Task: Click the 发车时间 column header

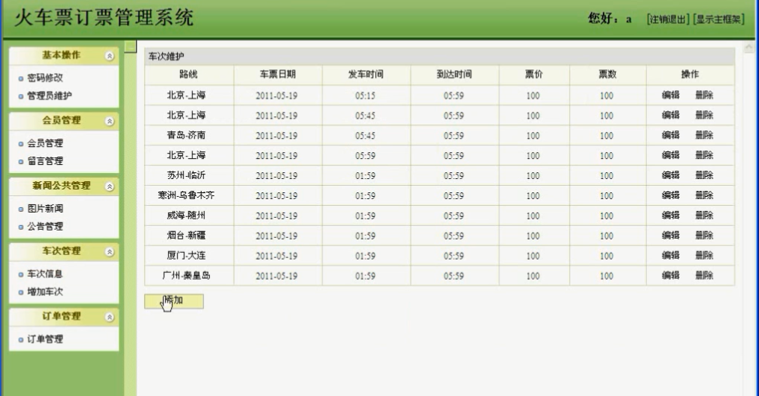Action: (x=366, y=75)
